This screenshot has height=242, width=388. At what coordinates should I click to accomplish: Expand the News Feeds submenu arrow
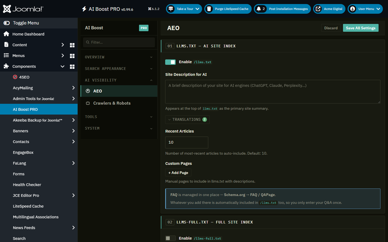tap(73, 227)
